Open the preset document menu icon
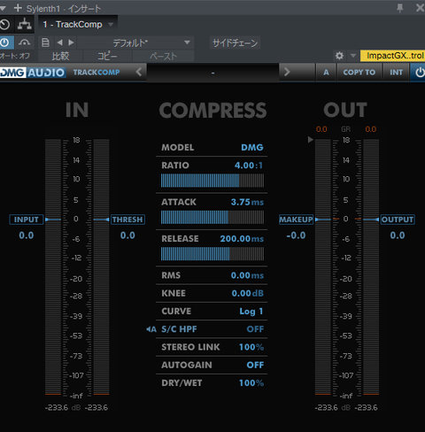Image resolution: width=425 pixels, height=432 pixels. click(x=45, y=42)
